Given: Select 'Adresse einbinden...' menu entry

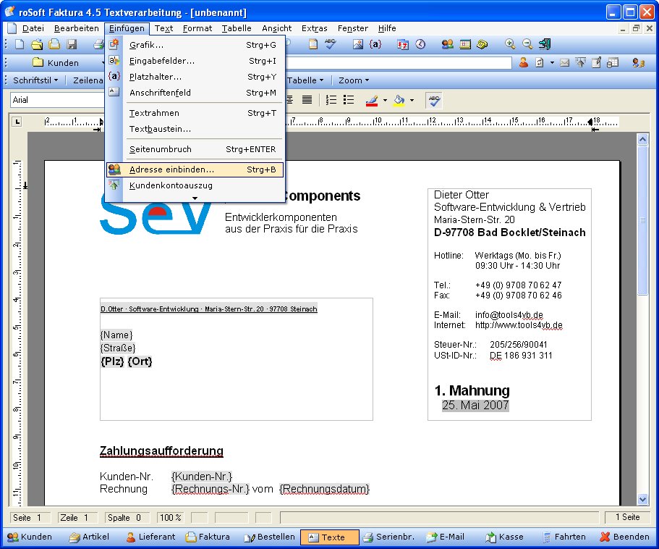Looking at the screenshot, I should coord(171,169).
